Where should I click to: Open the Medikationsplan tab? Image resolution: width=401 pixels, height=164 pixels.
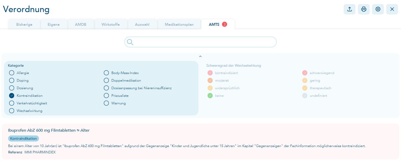tap(179, 25)
